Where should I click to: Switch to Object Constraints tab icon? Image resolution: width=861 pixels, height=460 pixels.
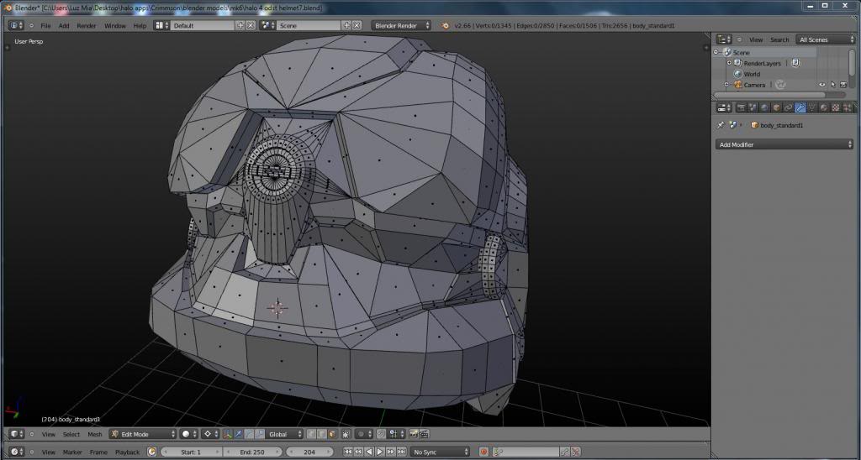pos(789,107)
